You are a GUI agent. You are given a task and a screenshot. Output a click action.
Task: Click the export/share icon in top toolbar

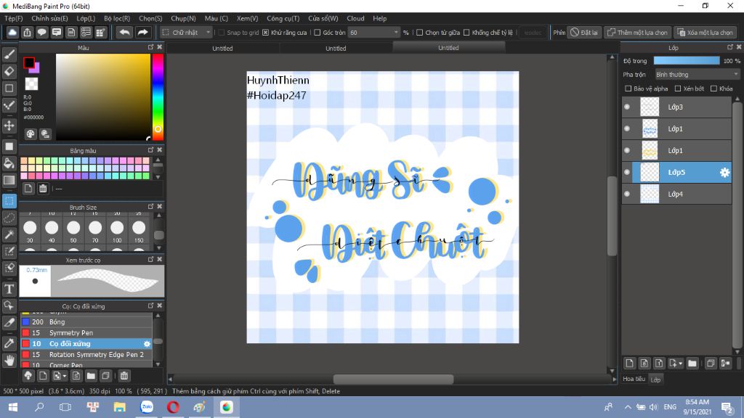point(27,32)
